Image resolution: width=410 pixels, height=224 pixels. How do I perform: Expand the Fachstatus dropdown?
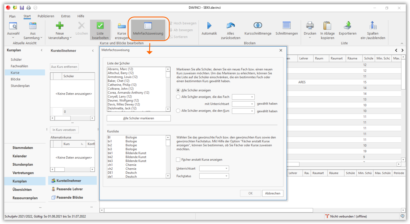pyautogui.click(x=214, y=176)
